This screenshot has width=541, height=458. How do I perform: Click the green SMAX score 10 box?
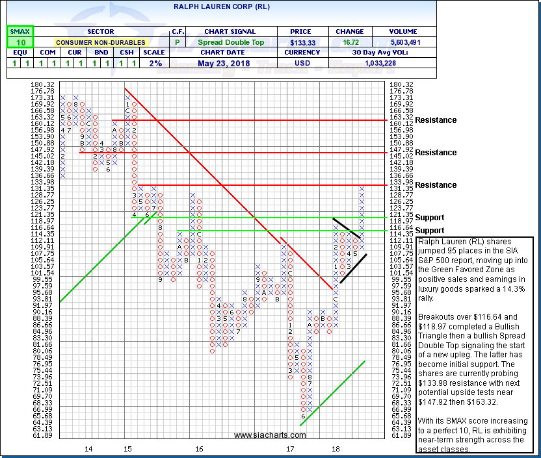(x=20, y=42)
